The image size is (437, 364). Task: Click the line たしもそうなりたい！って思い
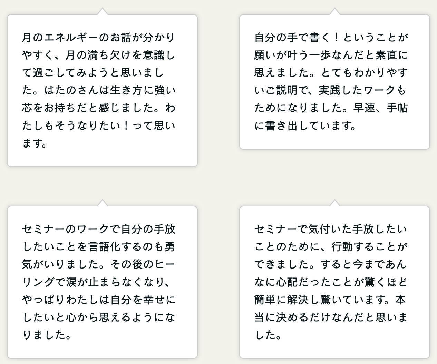point(98,126)
